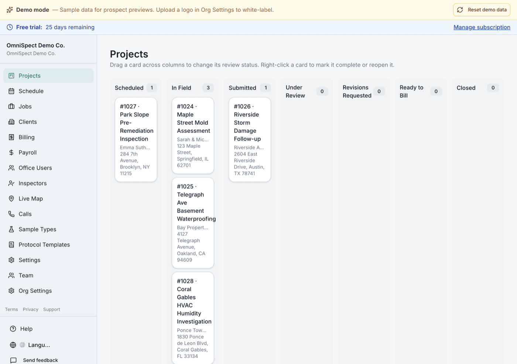Click the Protocol Templates document icon
The width and height of the screenshot is (517, 364).
coord(11,245)
